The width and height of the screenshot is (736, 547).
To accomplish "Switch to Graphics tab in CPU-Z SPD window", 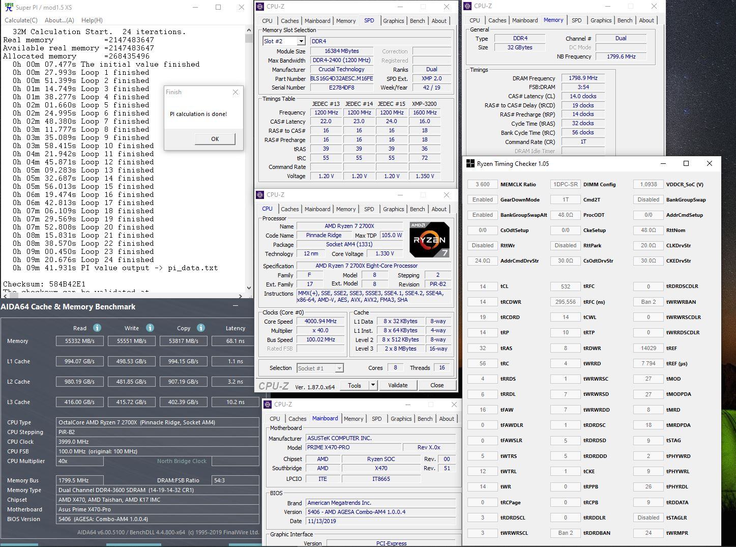I will click(x=394, y=21).
